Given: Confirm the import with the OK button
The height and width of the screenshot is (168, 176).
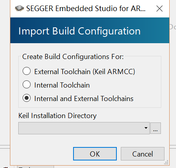Looking at the screenshot, I should (95, 154).
